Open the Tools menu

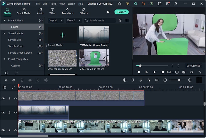[53, 4]
